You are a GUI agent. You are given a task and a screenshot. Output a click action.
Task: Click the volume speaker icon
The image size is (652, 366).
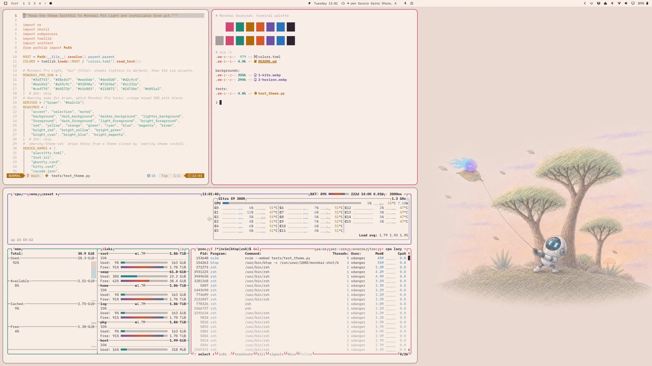click(626, 3)
